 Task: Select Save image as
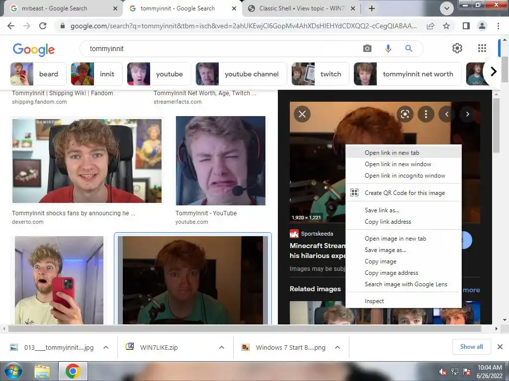click(404, 250)
